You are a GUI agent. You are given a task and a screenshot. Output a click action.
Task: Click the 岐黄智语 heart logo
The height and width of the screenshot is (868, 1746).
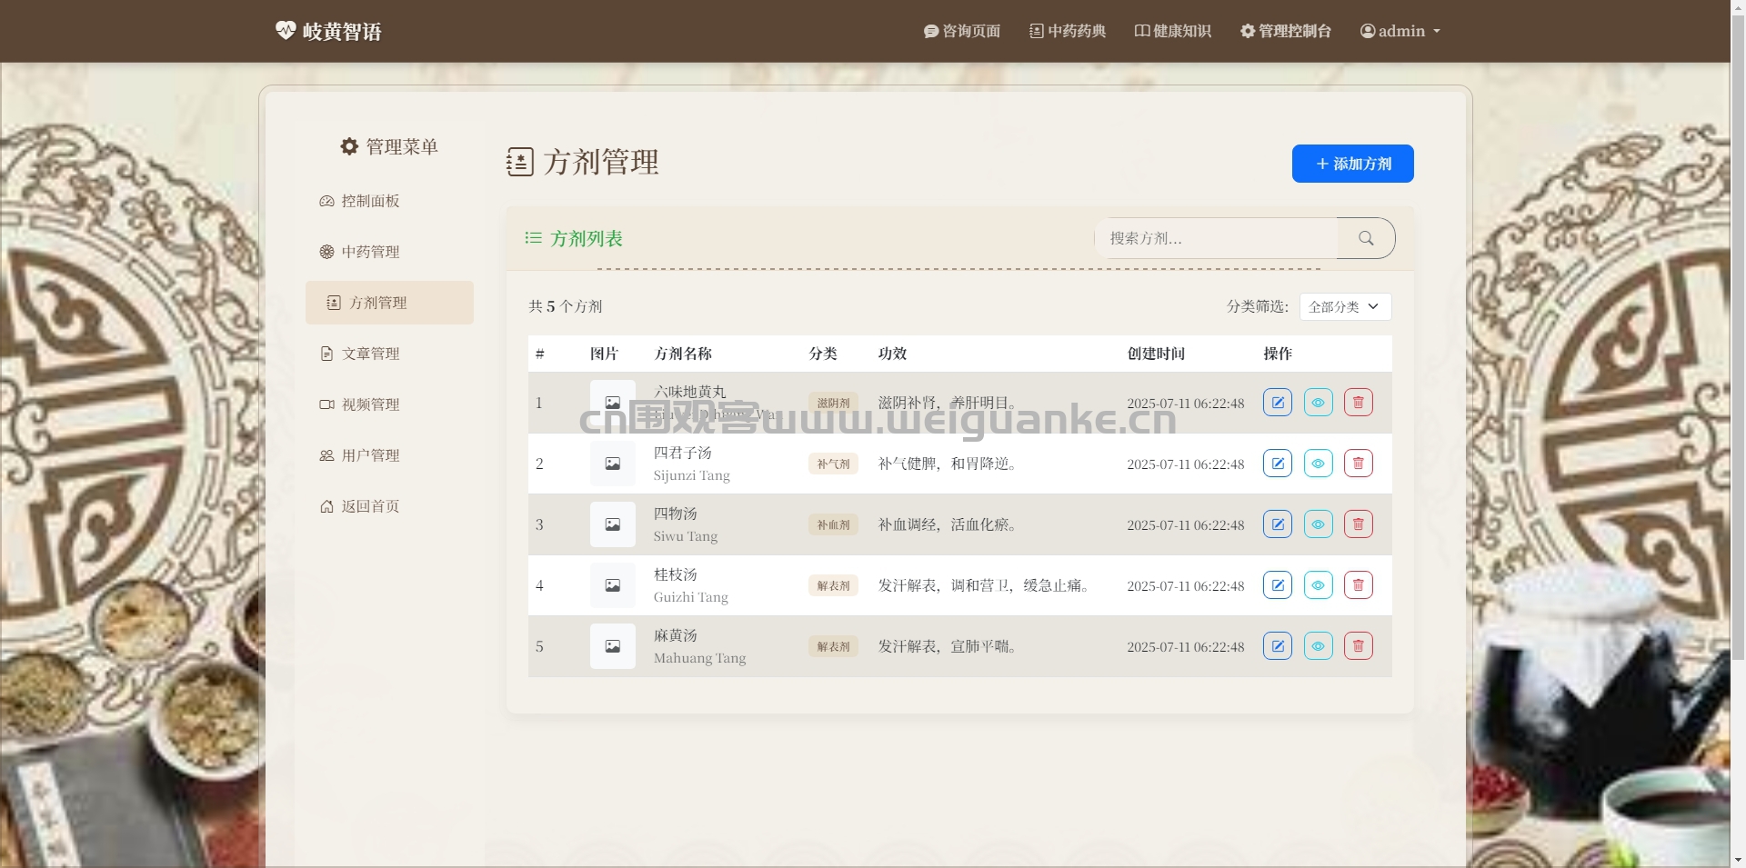(x=286, y=30)
